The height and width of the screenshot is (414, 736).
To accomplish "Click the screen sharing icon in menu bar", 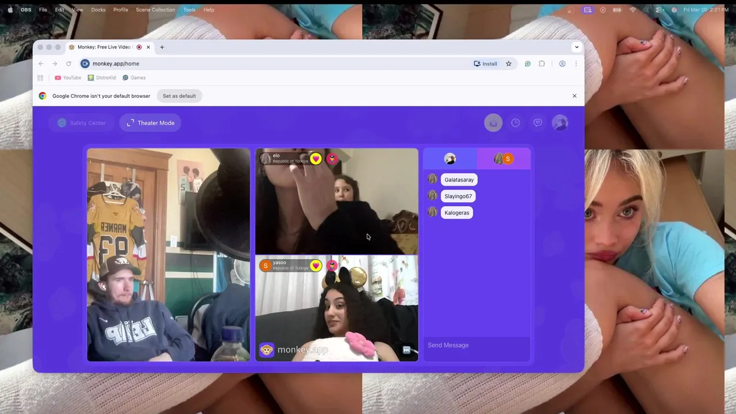I will [587, 10].
